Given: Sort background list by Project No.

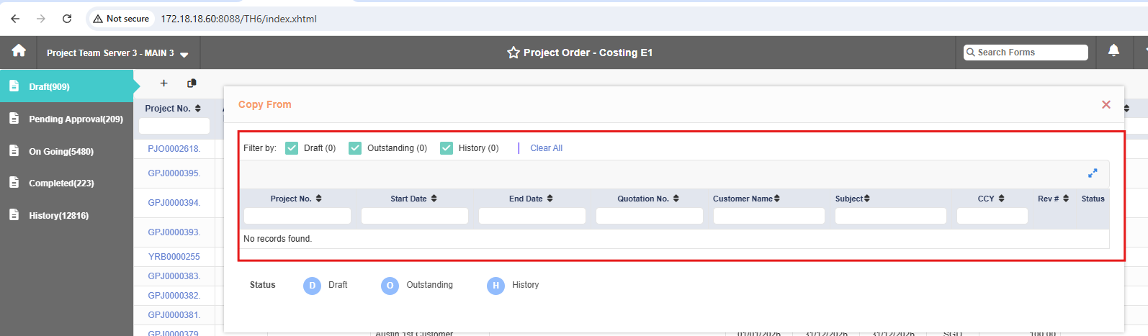Looking at the screenshot, I should [198, 109].
